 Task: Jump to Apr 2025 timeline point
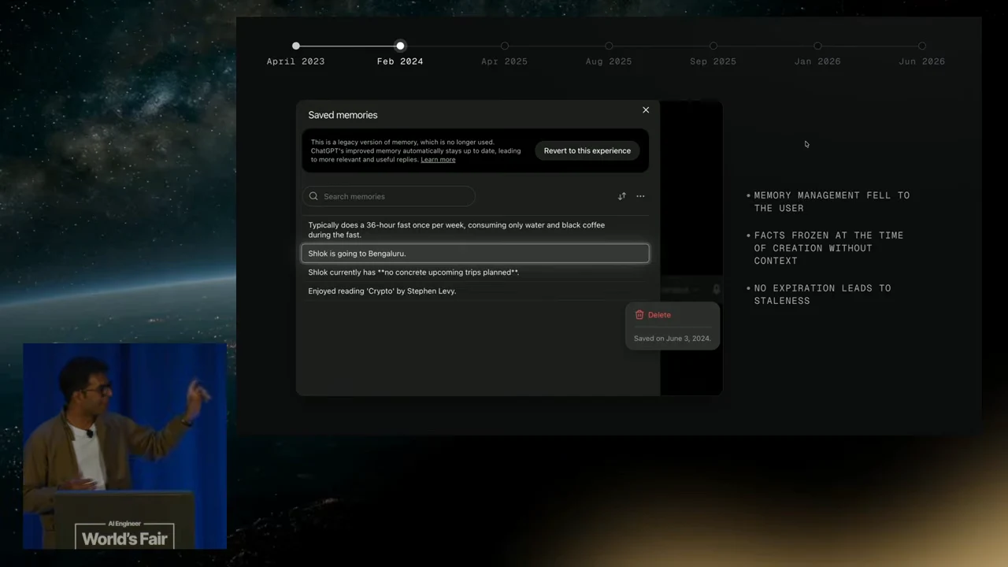tap(505, 46)
